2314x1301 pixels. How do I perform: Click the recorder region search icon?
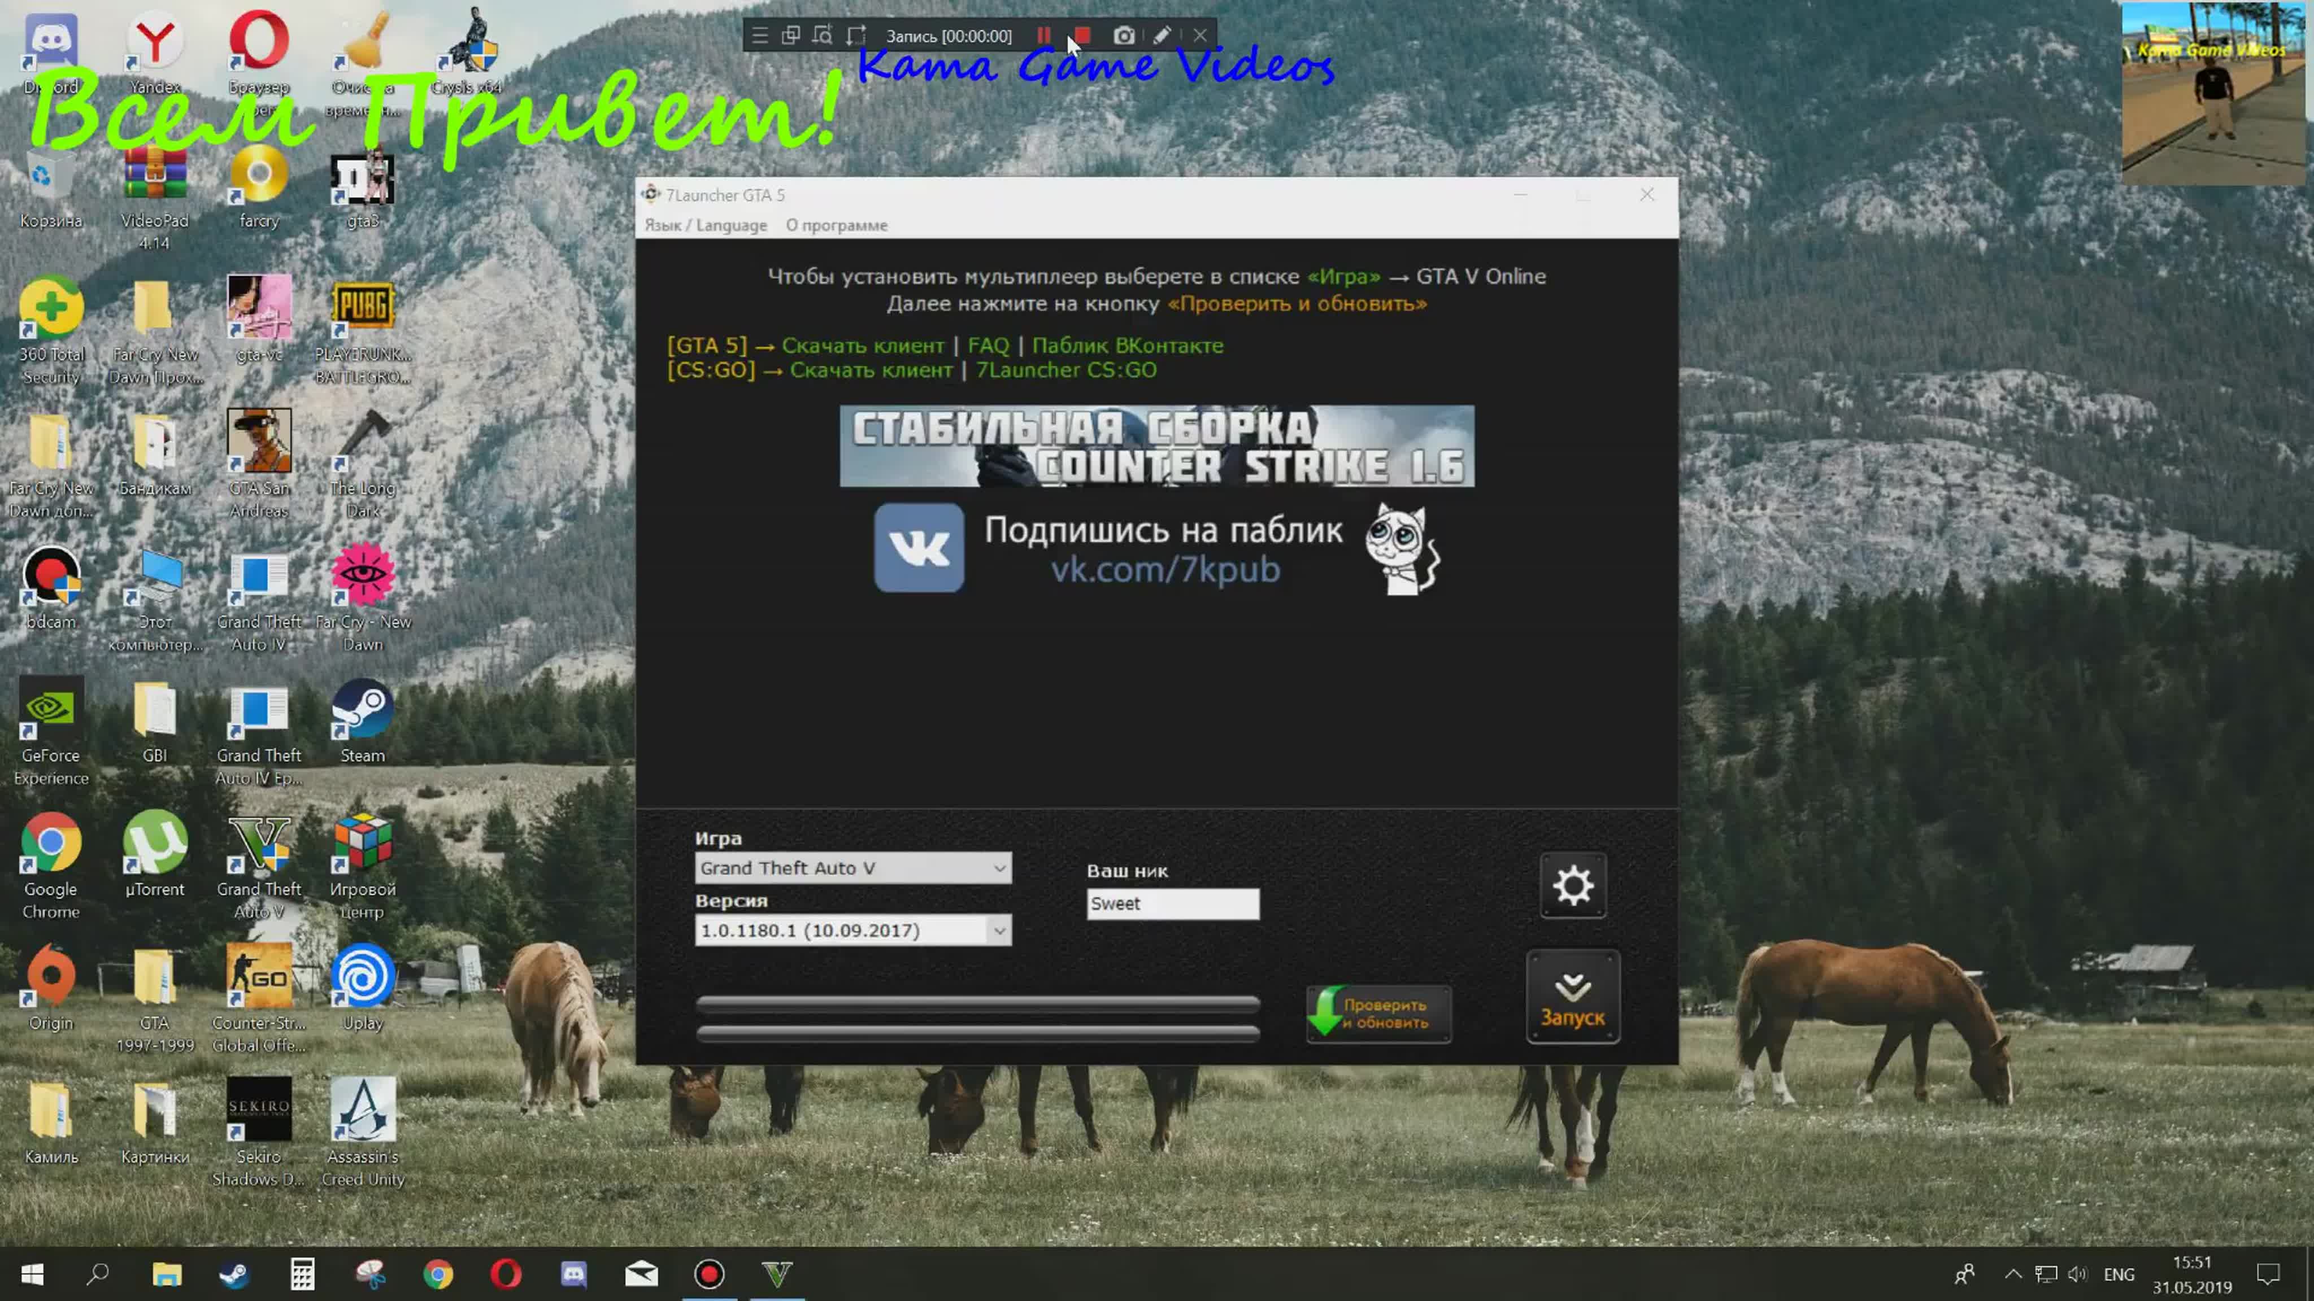click(x=822, y=36)
